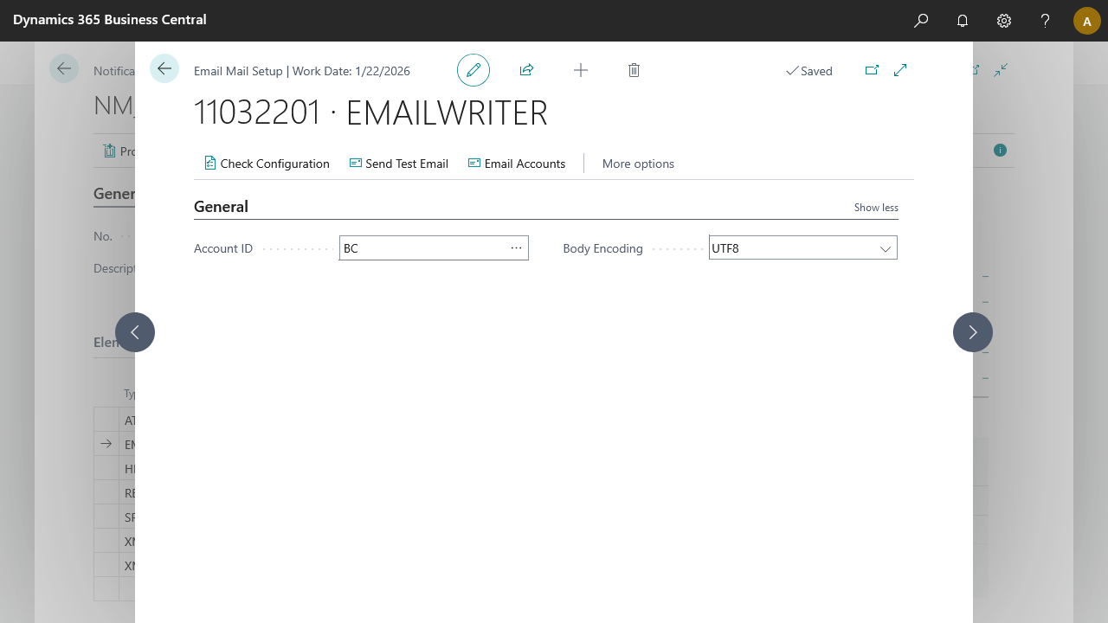
Task: Click the info icon on background page
Action: (1001, 151)
